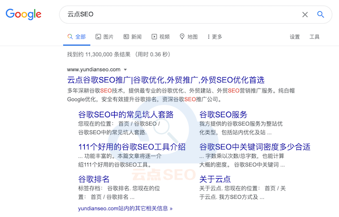
Task: Open the 谷歌SEO中关键词密度多少合适 sitelink
Action: tap(255, 147)
